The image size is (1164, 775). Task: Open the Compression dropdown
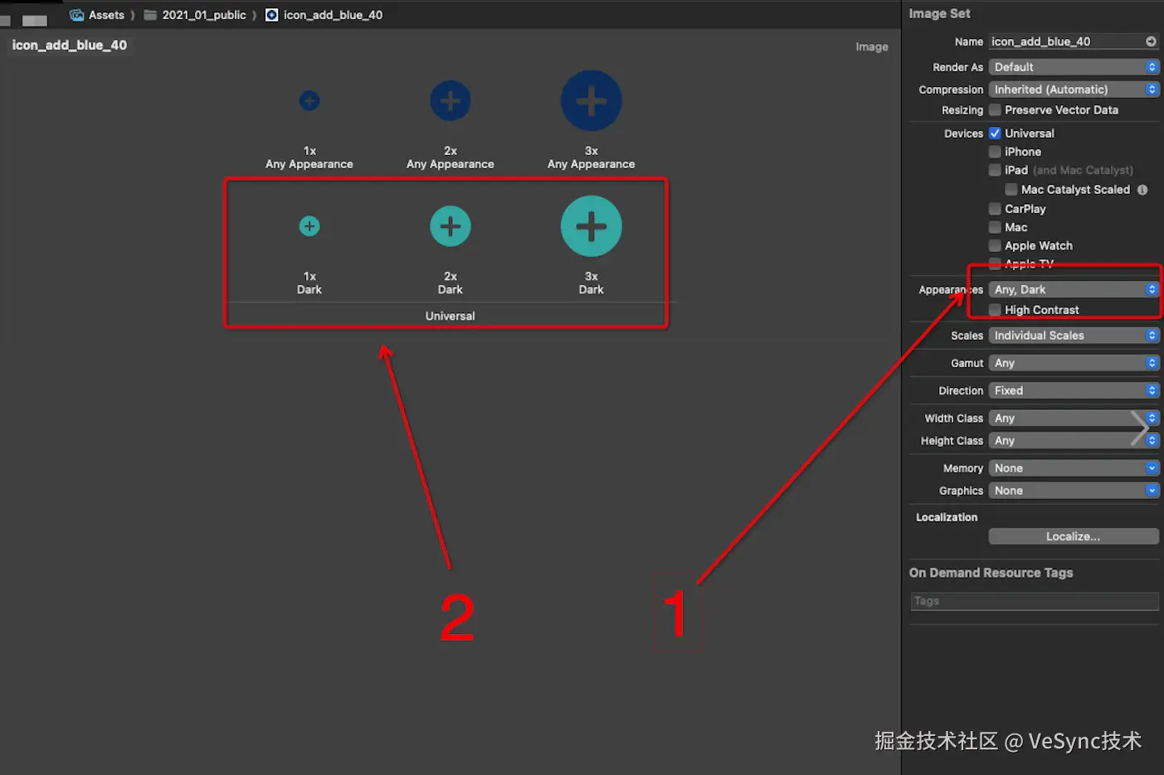coord(1074,90)
